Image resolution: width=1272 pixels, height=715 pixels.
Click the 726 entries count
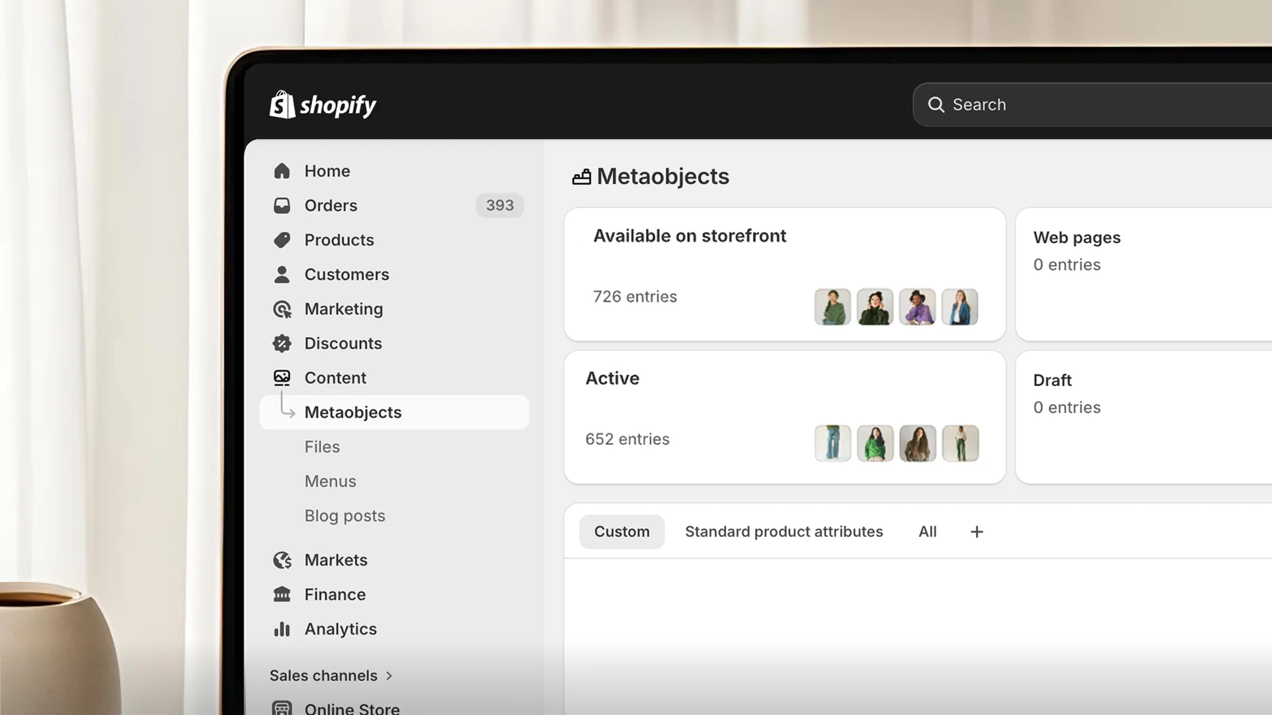pyautogui.click(x=635, y=297)
